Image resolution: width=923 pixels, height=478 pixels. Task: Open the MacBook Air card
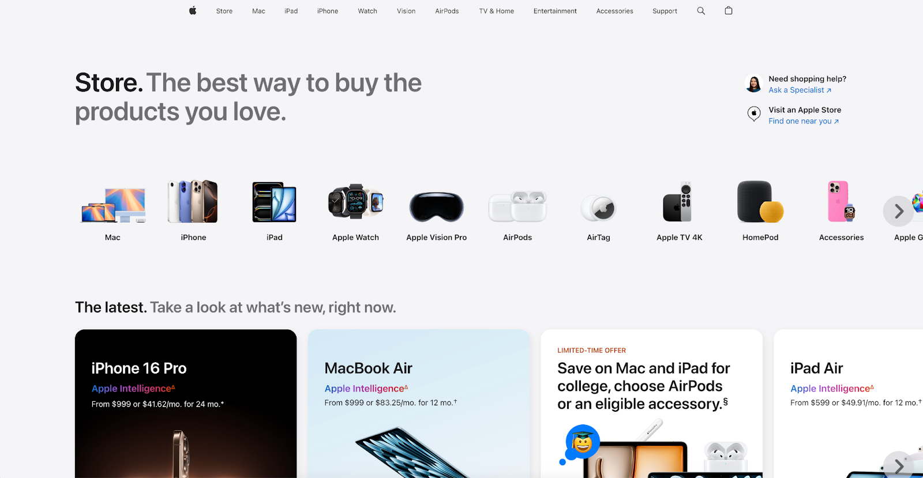pyautogui.click(x=419, y=404)
